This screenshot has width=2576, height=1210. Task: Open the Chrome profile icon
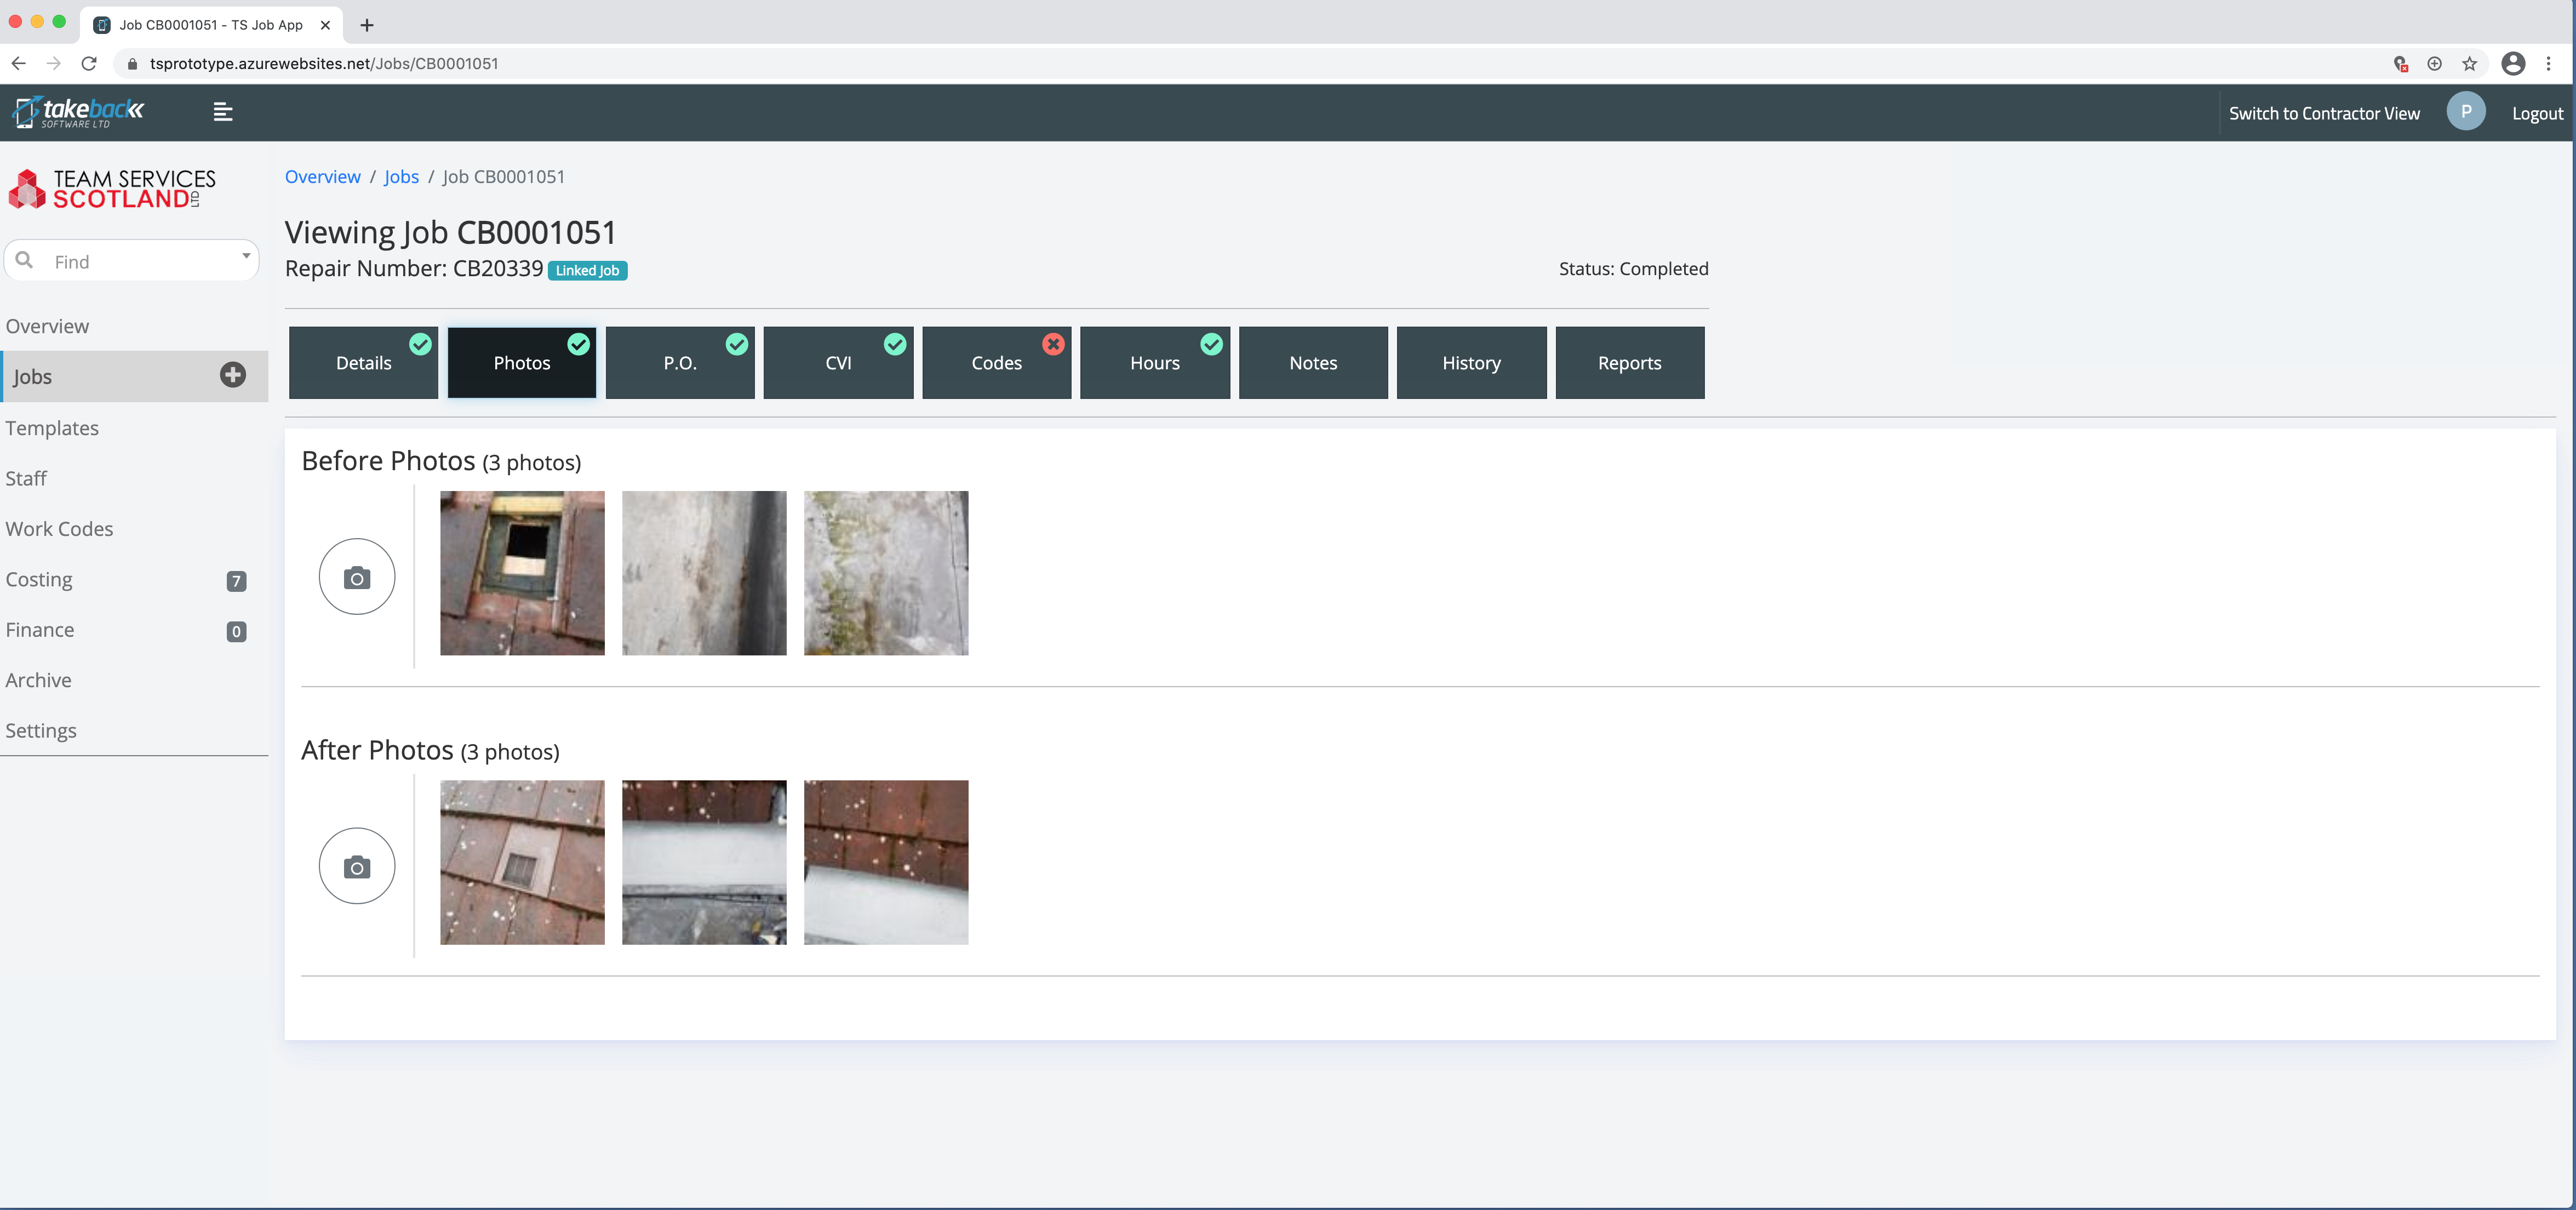point(2513,63)
